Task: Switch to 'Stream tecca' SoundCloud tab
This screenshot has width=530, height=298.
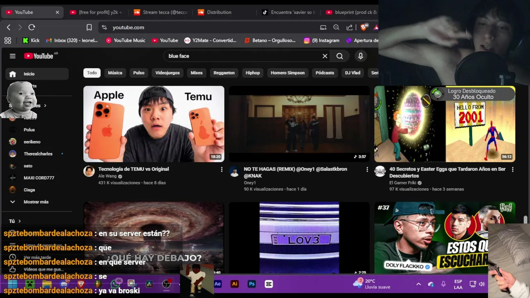Action: click(x=161, y=12)
